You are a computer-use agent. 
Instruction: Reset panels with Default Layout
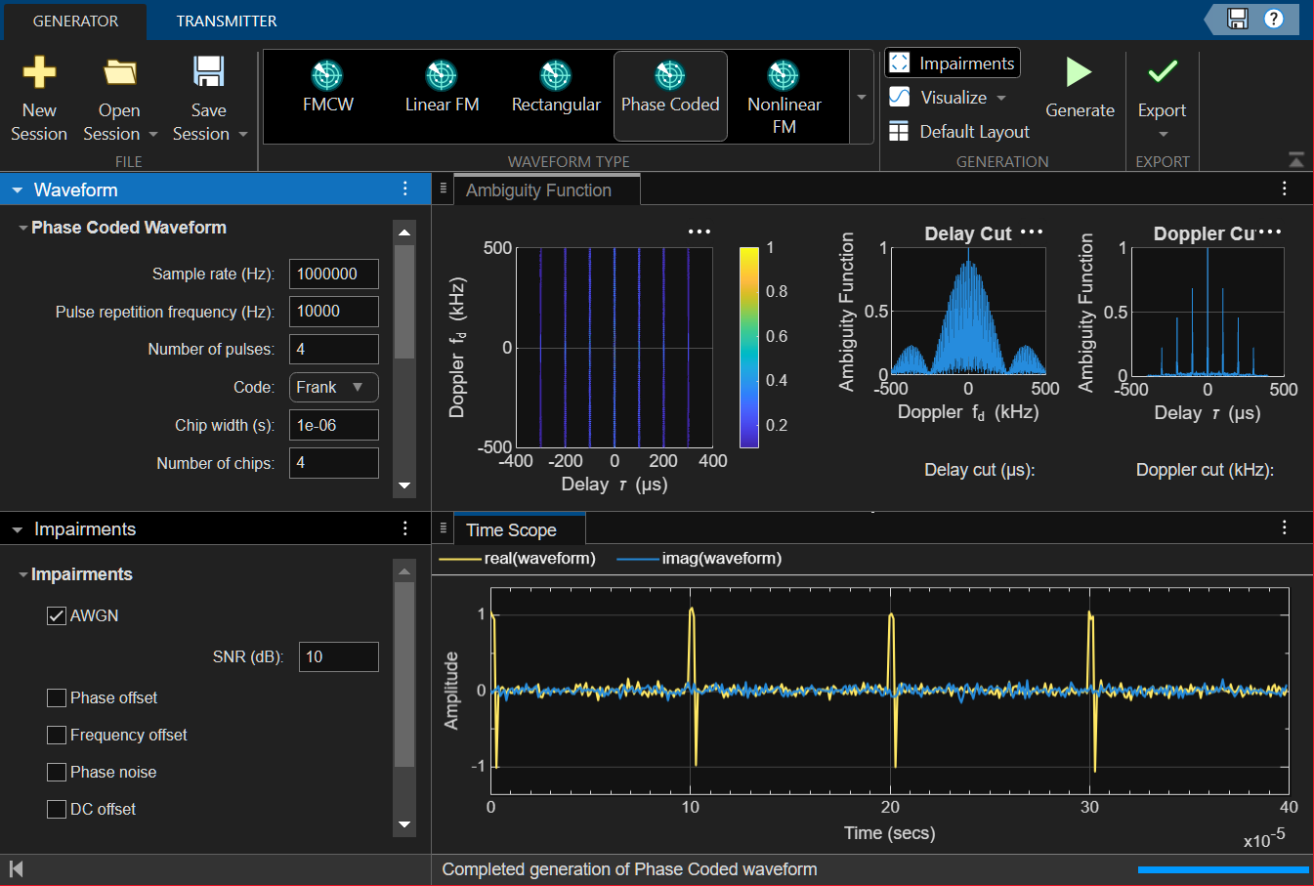(x=960, y=132)
